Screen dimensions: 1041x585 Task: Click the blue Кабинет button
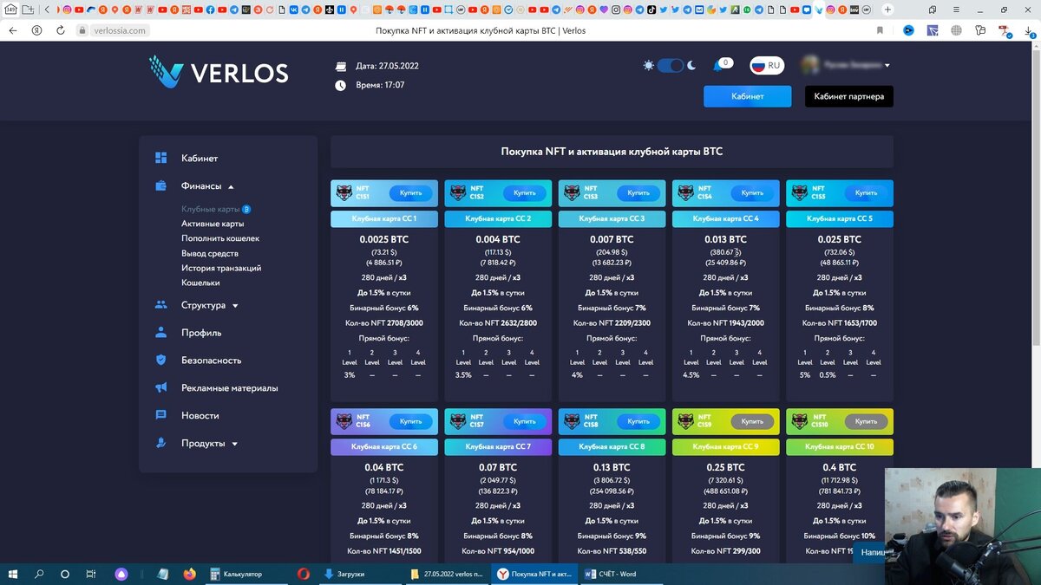click(747, 96)
